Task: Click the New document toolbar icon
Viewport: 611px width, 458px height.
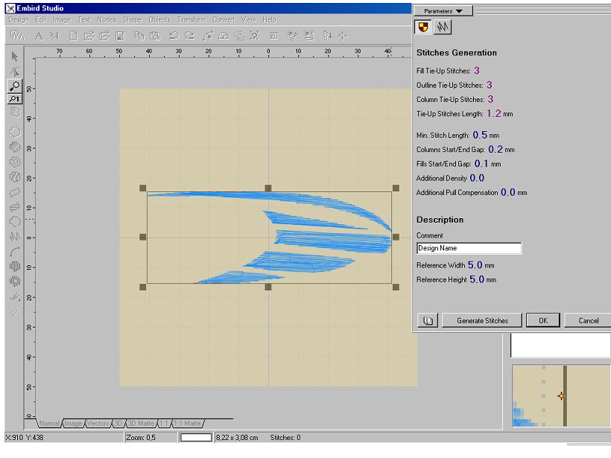Action: (73, 35)
